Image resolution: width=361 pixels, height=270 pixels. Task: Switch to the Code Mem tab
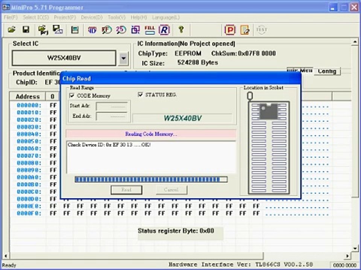tap(300, 70)
